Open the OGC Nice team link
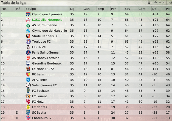Image resolution: width=172 pixels, height=121 pixels. tap(39, 47)
